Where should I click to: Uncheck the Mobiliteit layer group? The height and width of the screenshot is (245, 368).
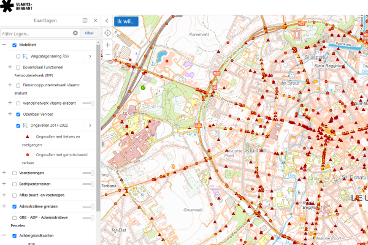pos(14,45)
